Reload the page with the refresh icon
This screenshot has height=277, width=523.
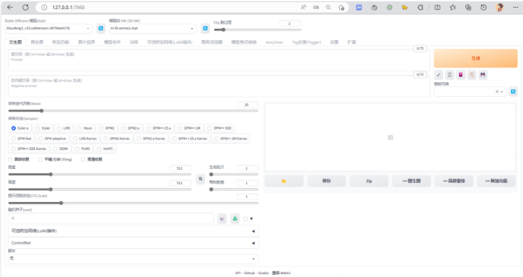25,7
